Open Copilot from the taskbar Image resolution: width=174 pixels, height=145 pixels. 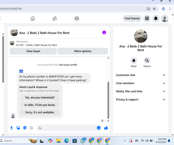coord(50,141)
